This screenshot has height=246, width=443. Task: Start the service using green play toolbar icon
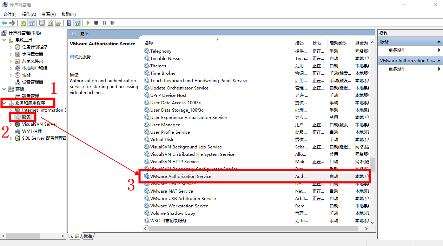pos(88,22)
